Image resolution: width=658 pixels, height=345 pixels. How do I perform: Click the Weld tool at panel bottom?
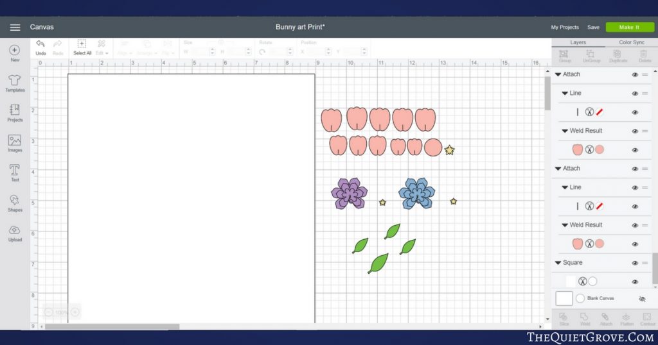coord(585,319)
